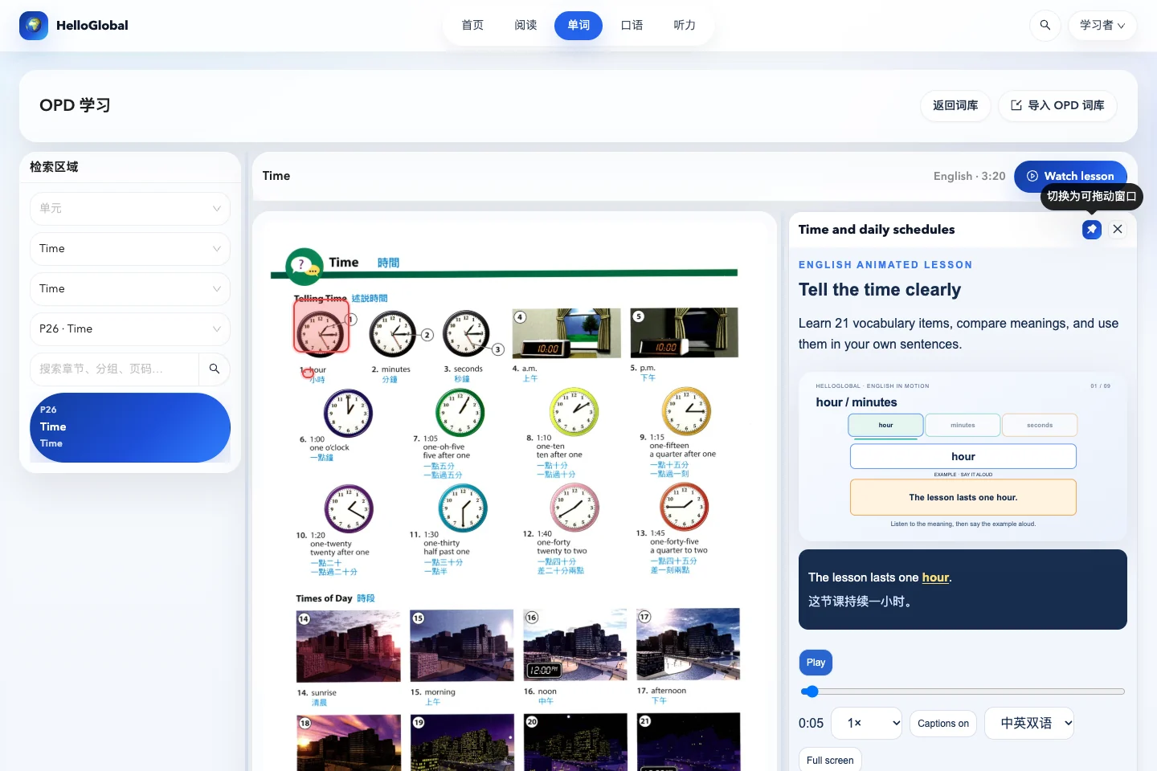
Task: Click the Time chat-bubble icon on the page header
Action: [304, 266]
